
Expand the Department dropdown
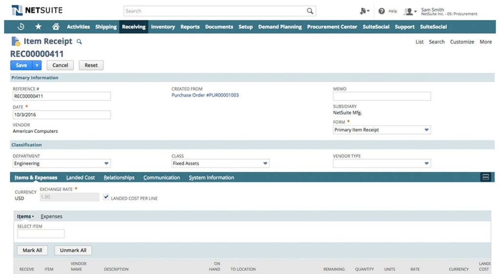pyautogui.click(x=106, y=163)
